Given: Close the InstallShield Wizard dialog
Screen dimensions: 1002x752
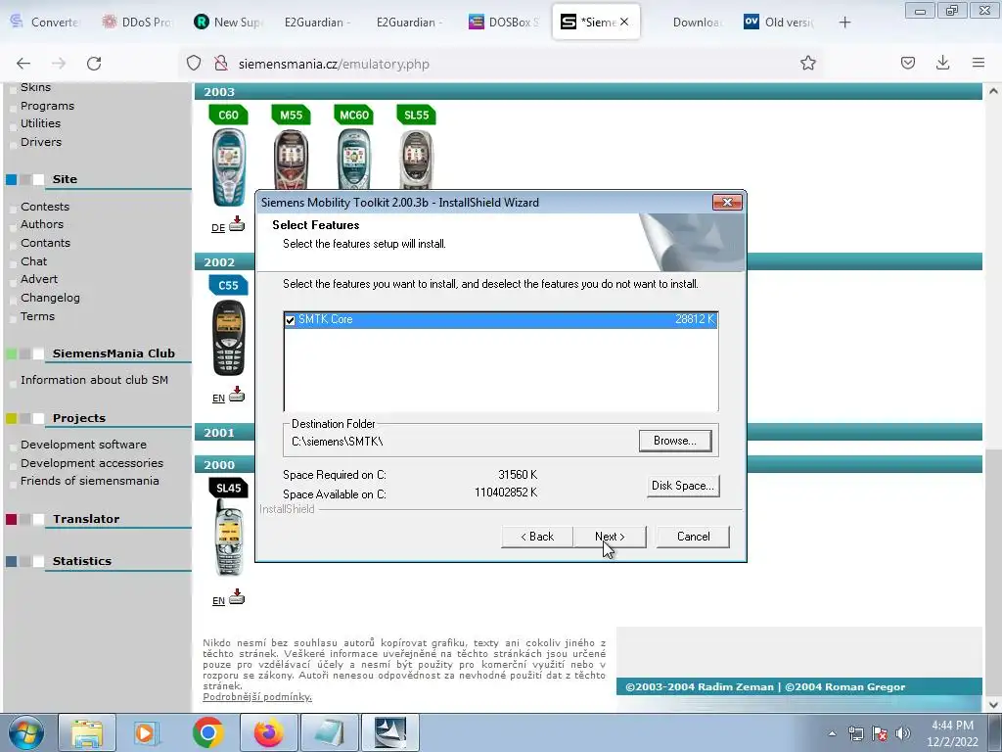Looking at the screenshot, I should tap(727, 202).
